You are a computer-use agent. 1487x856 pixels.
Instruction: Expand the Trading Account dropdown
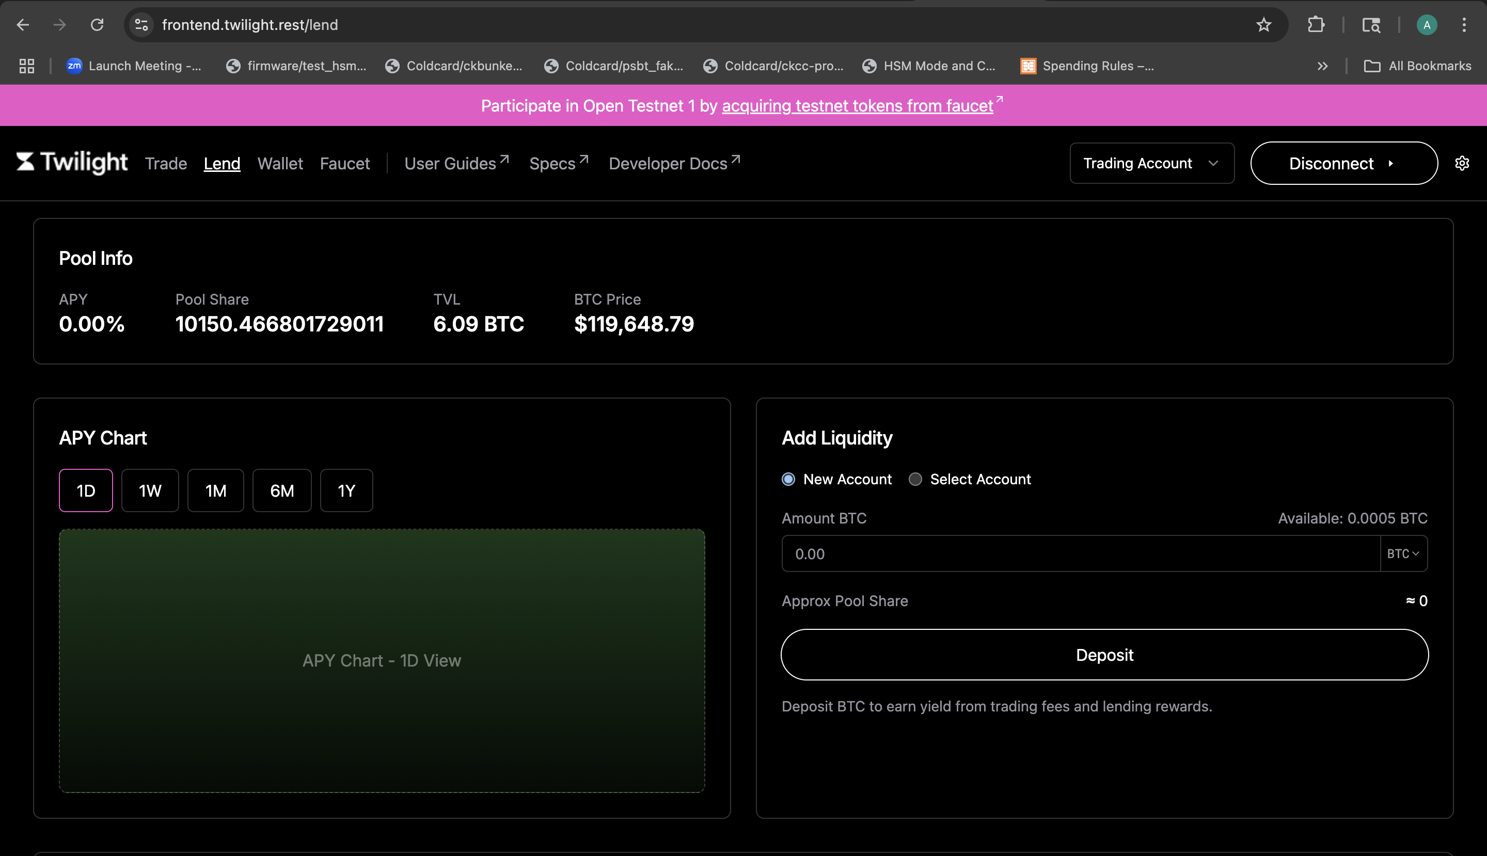(1151, 164)
